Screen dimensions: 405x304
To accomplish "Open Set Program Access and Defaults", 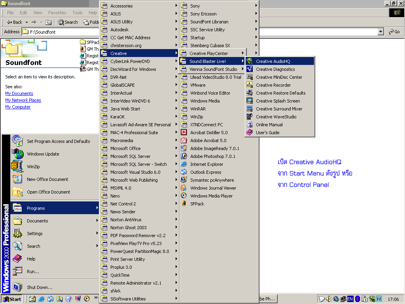I will coord(55,141).
